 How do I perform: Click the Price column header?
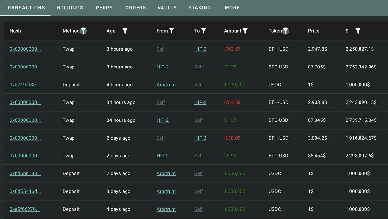coord(314,31)
